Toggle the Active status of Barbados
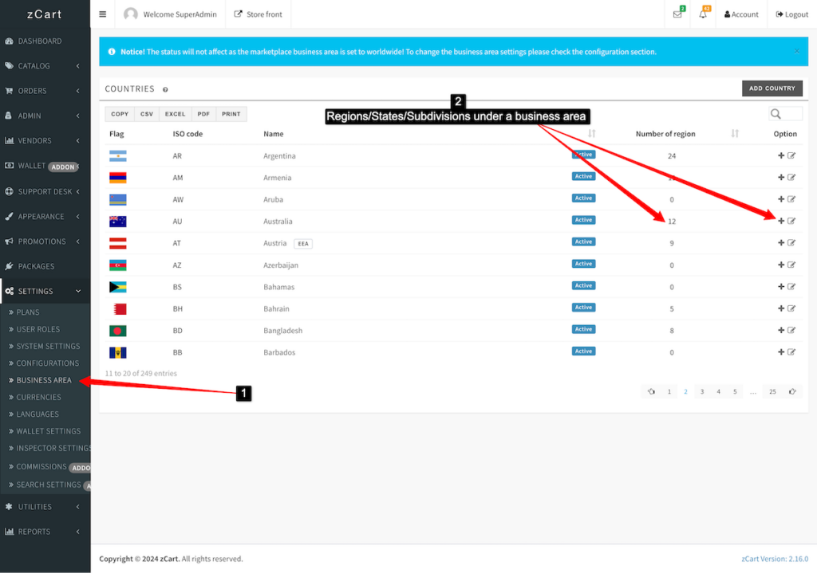This screenshot has width=817, height=573. point(583,351)
